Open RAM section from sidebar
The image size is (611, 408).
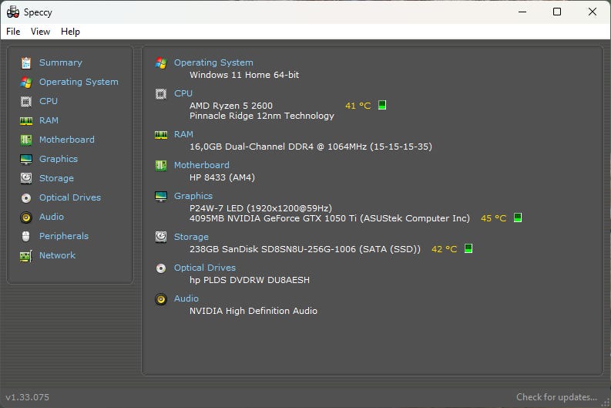(49, 120)
